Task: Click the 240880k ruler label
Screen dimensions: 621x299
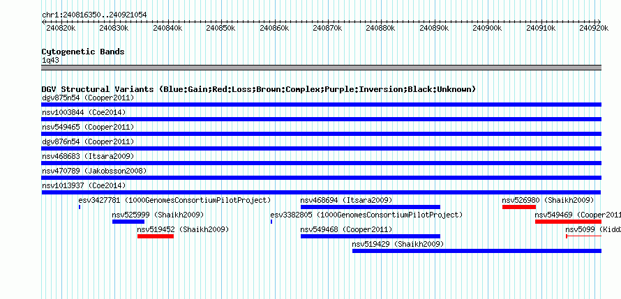Action: [x=380, y=28]
